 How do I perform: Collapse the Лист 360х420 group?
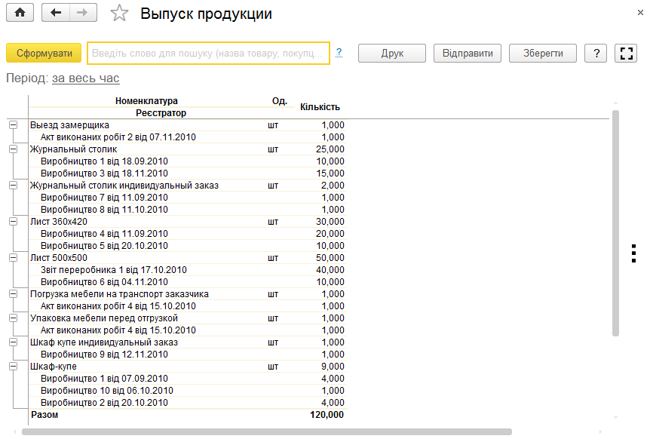14,222
